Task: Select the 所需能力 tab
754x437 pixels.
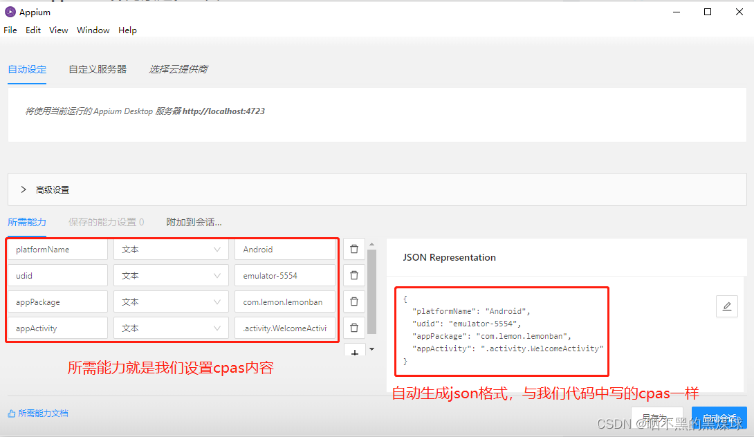Action: pos(27,222)
